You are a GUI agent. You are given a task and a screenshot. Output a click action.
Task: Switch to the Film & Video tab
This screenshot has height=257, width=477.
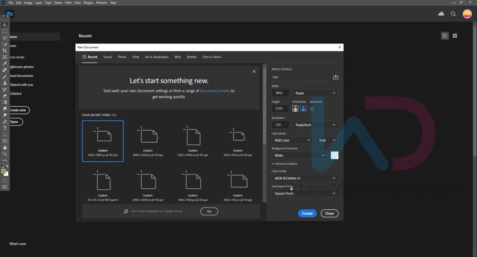(x=212, y=57)
